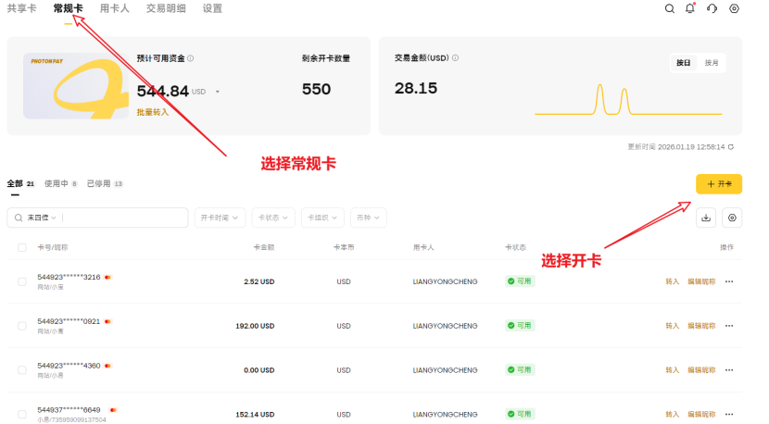Go to the 设置 tab

click(212, 8)
